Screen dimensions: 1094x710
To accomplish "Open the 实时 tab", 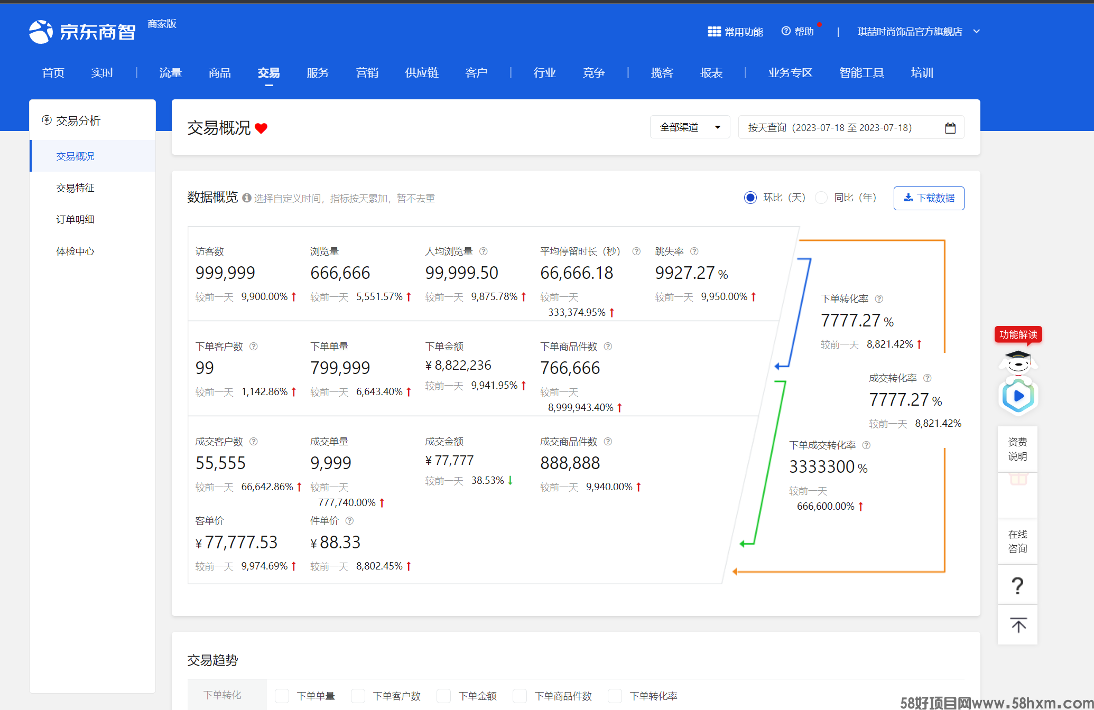I will click(102, 73).
